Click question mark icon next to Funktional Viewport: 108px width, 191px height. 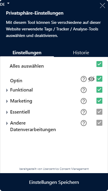click(x=84, y=90)
